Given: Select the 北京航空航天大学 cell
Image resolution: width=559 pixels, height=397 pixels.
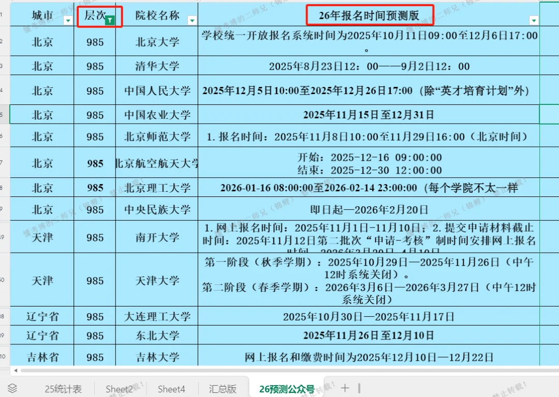Looking at the screenshot, I should 157,163.
